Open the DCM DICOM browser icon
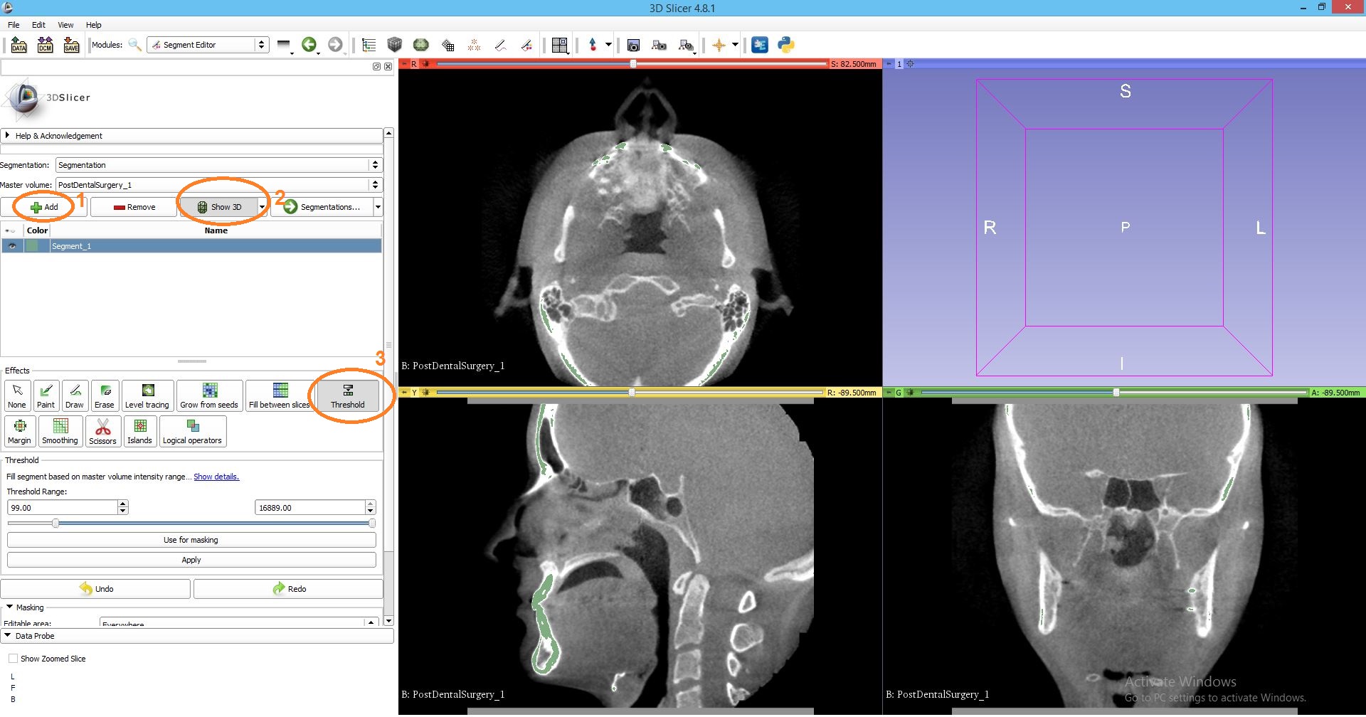 (46, 45)
